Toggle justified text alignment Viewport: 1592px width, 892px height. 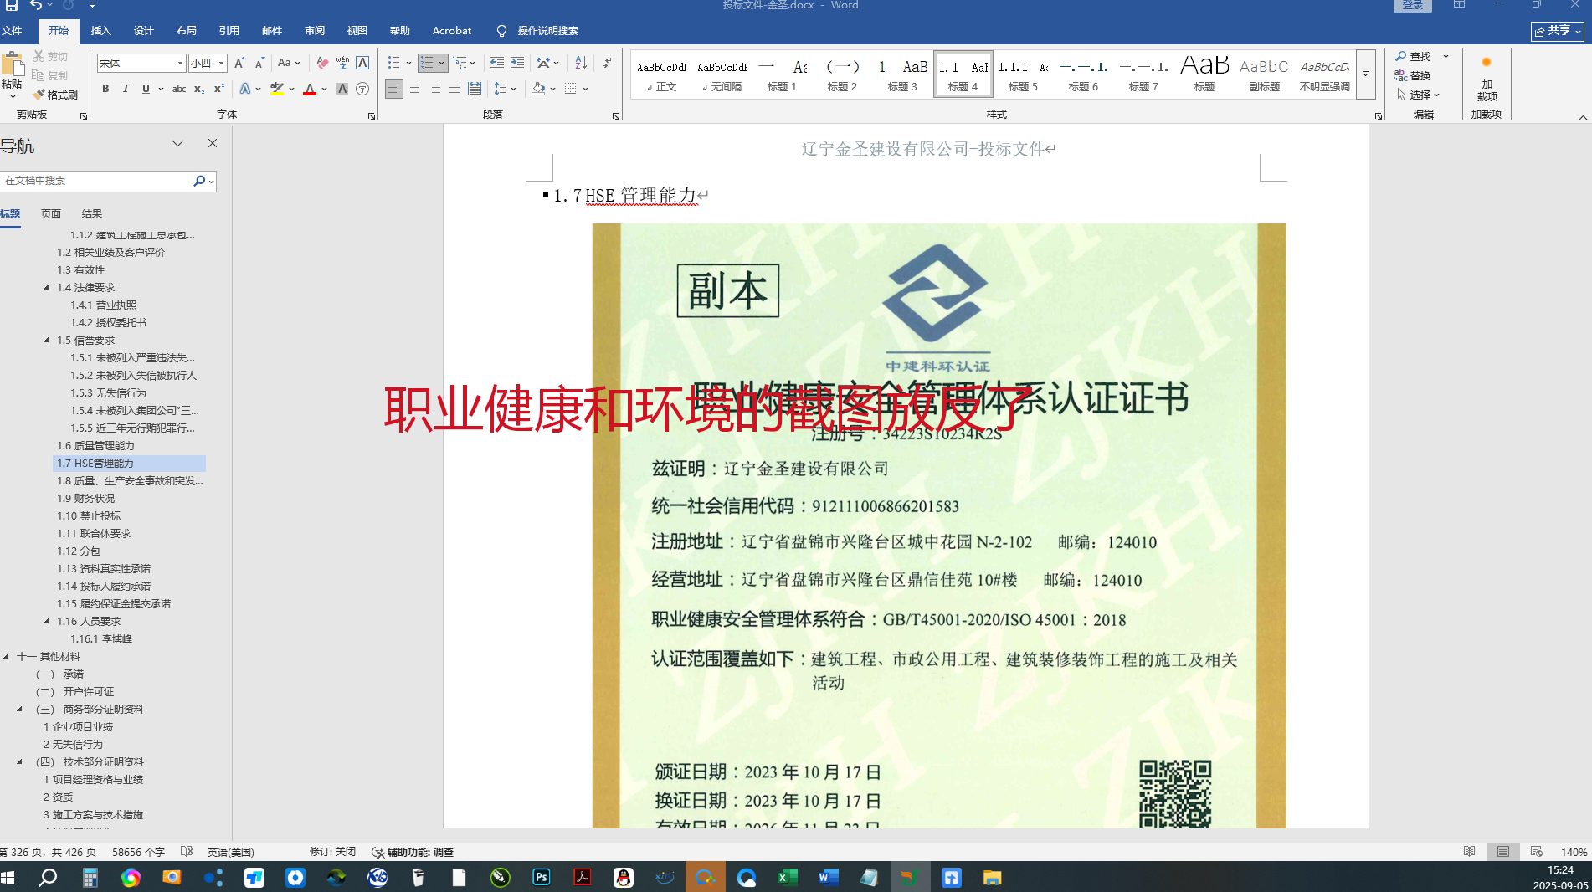(x=454, y=89)
